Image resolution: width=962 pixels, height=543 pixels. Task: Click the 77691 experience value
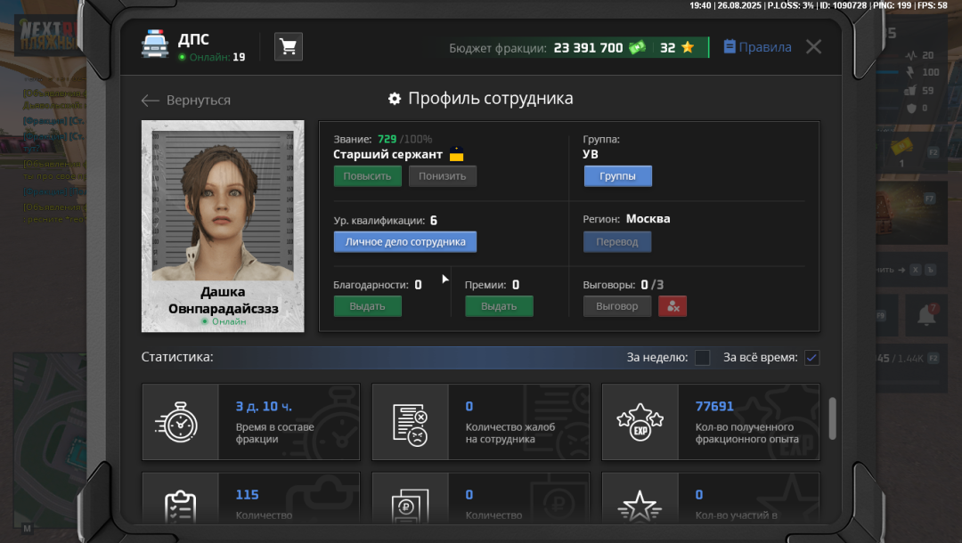[x=714, y=406]
